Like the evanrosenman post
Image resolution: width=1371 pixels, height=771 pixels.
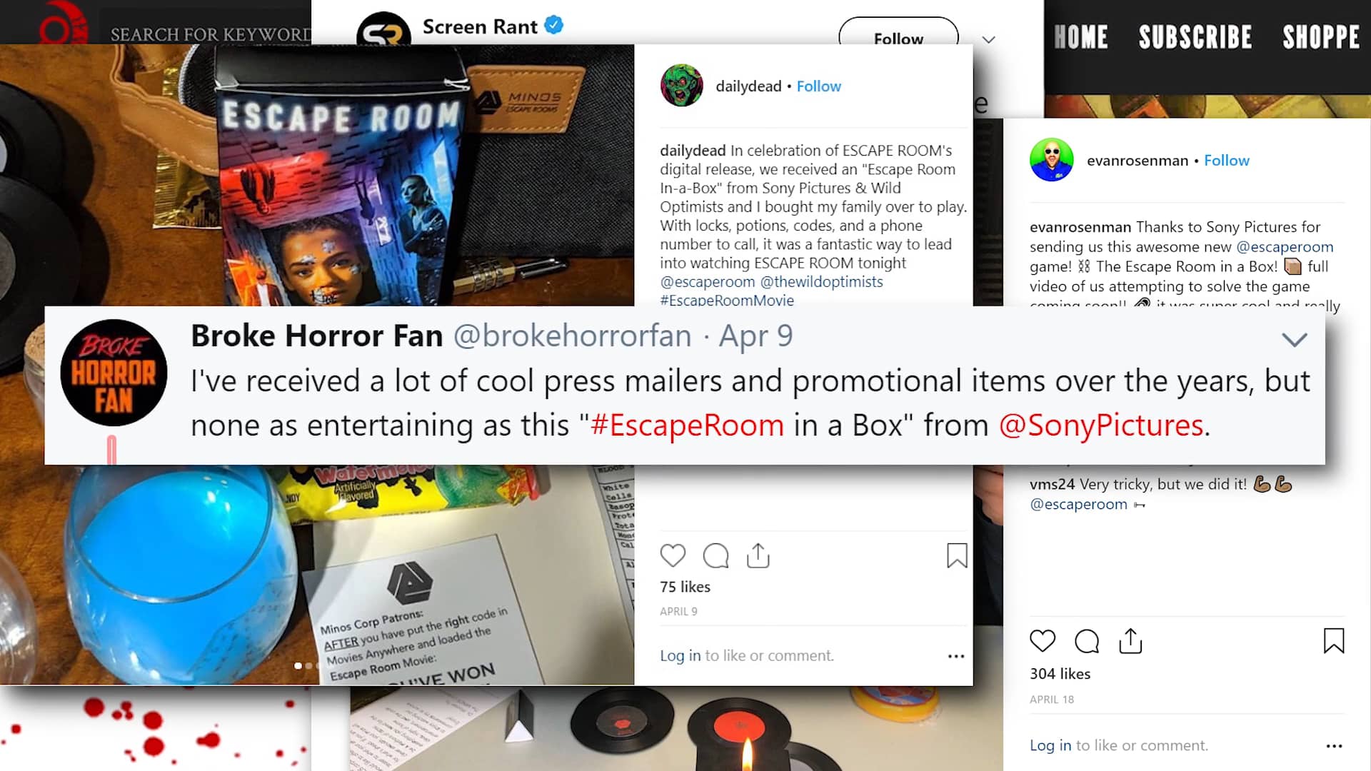[1043, 641]
